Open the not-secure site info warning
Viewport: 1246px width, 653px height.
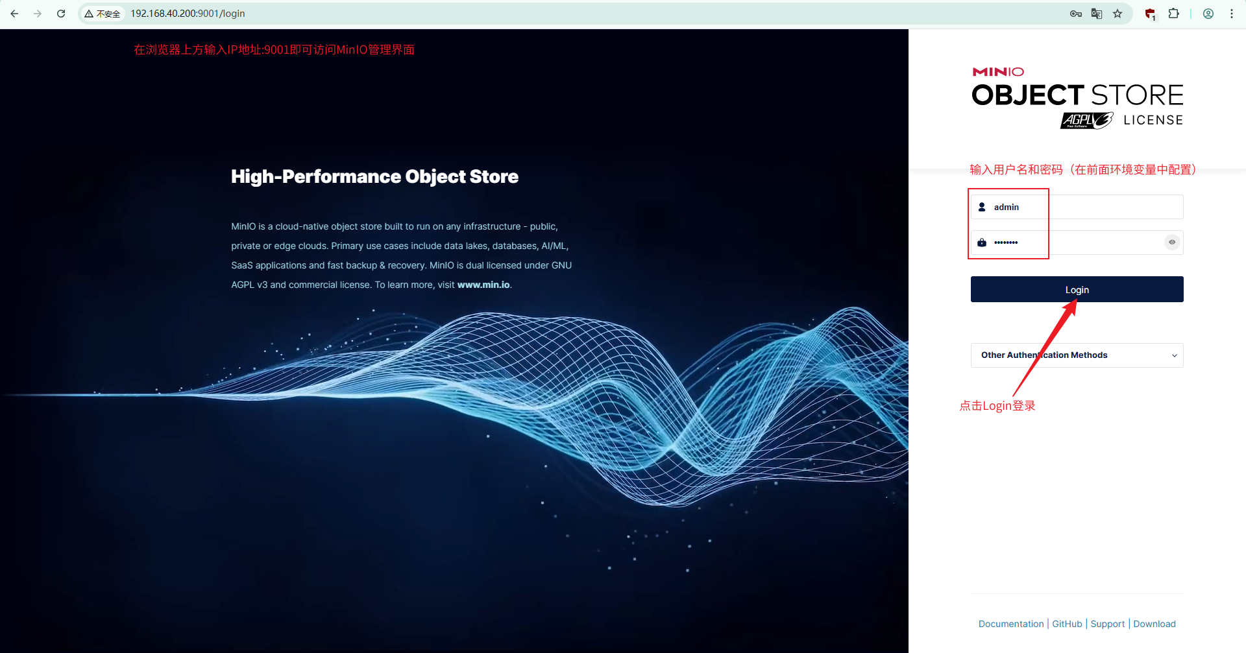103,14
